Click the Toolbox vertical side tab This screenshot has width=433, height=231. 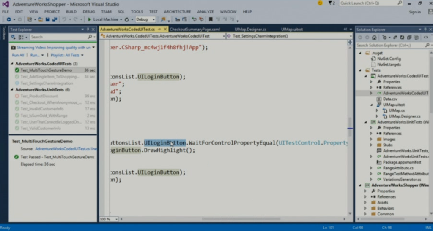coord(4,33)
